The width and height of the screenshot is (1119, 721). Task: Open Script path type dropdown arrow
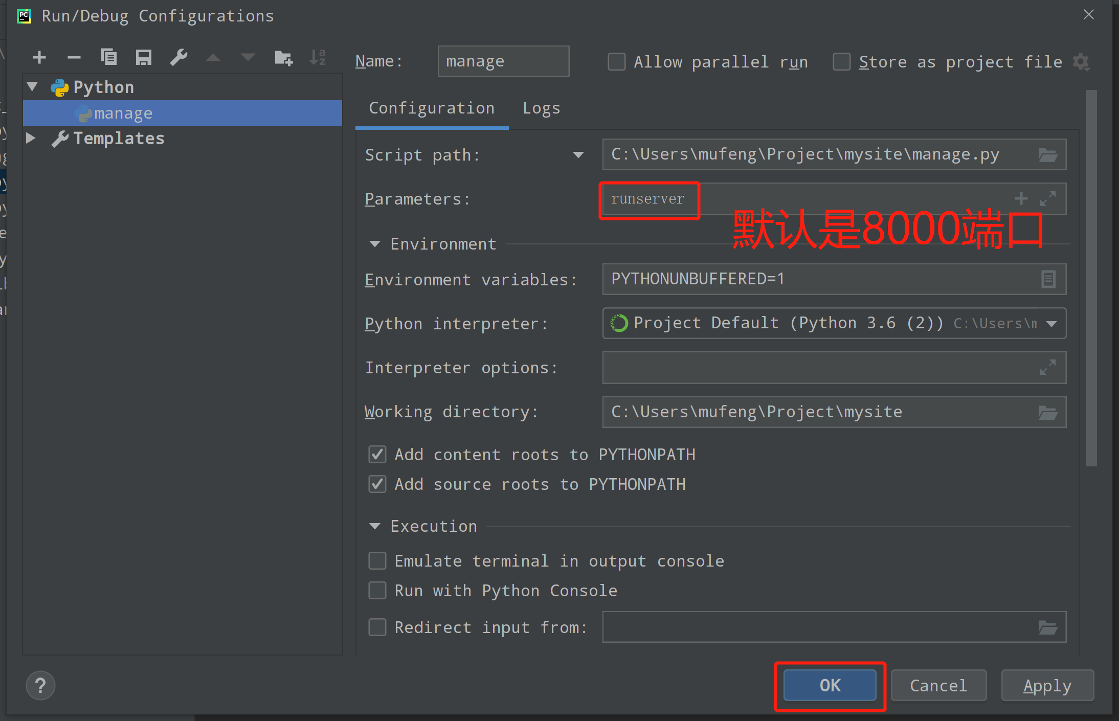pyautogui.click(x=578, y=155)
